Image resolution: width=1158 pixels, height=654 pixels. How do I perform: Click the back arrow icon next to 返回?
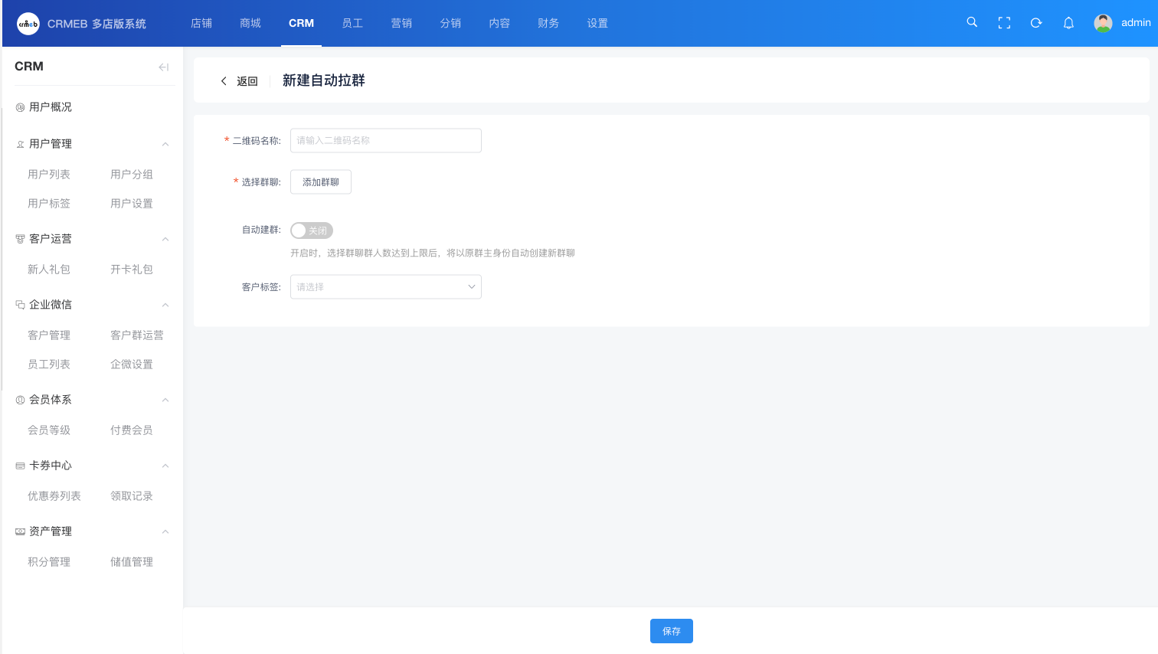click(x=224, y=81)
